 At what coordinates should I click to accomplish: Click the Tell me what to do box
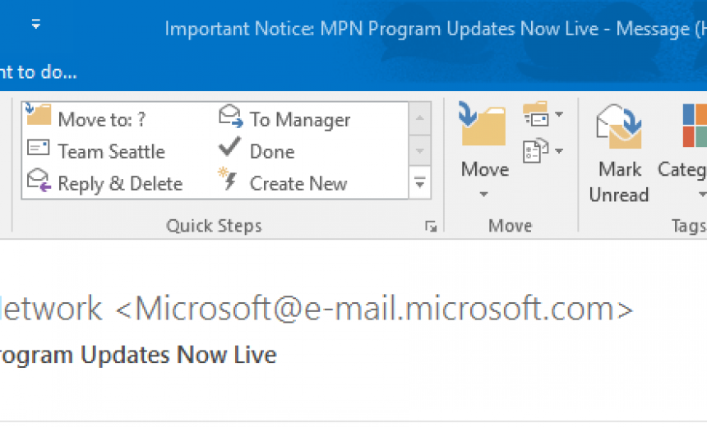[39, 72]
